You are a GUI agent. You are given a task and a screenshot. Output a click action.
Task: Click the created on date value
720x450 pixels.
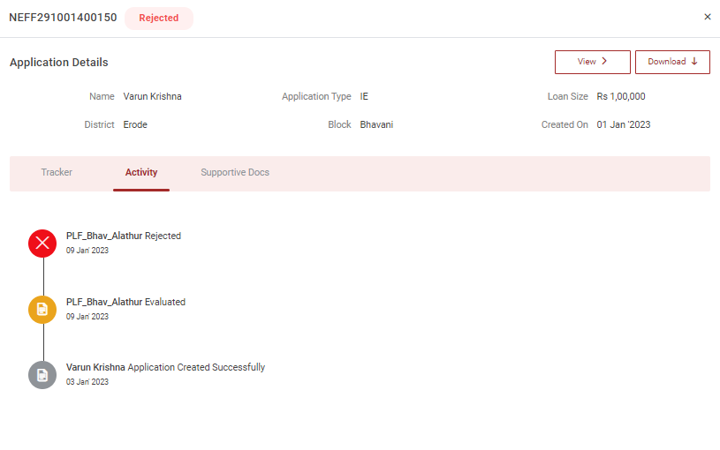click(623, 124)
